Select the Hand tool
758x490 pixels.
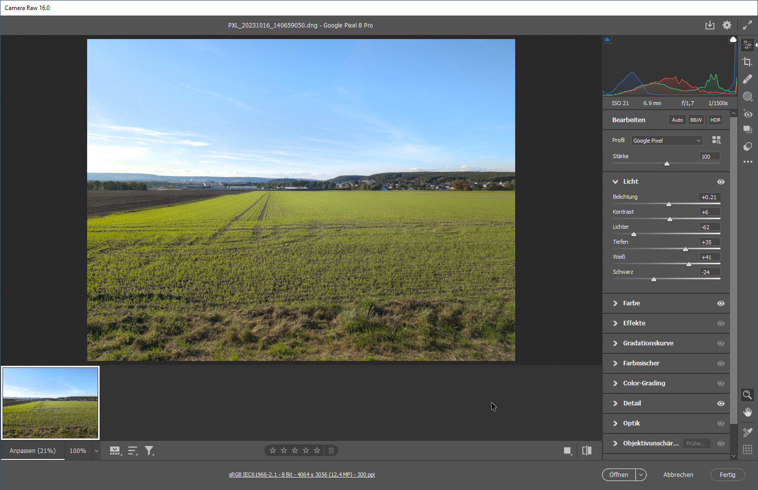click(x=747, y=412)
